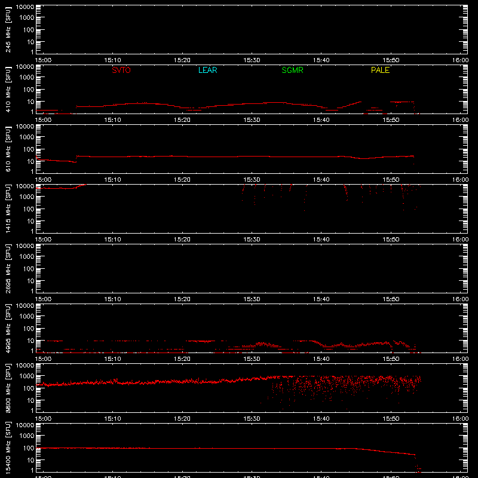Screen dimensions: 478x478
Task: Click 15:30 tick under the 8800 MHz panel
Action: (252, 419)
